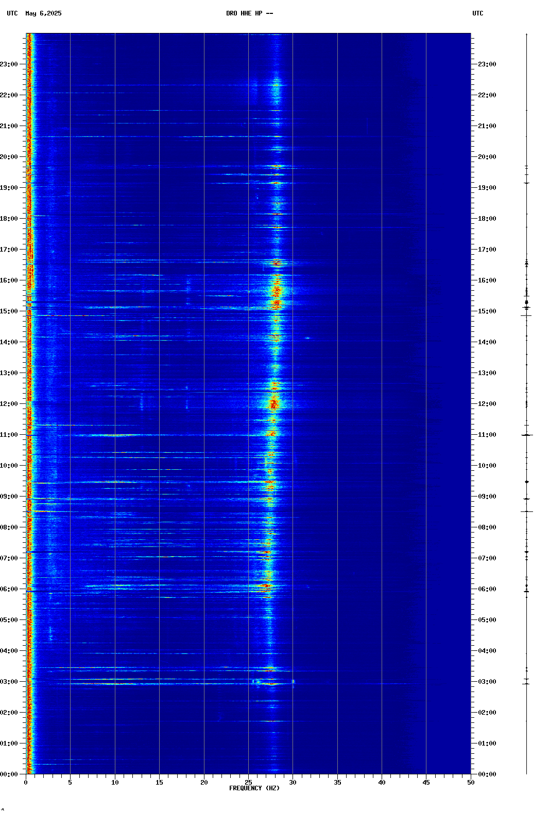The width and height of the screenshot is (549, 815).
Task: Click the 00:00 label on the right time axis
Action: tap(487, 774)
